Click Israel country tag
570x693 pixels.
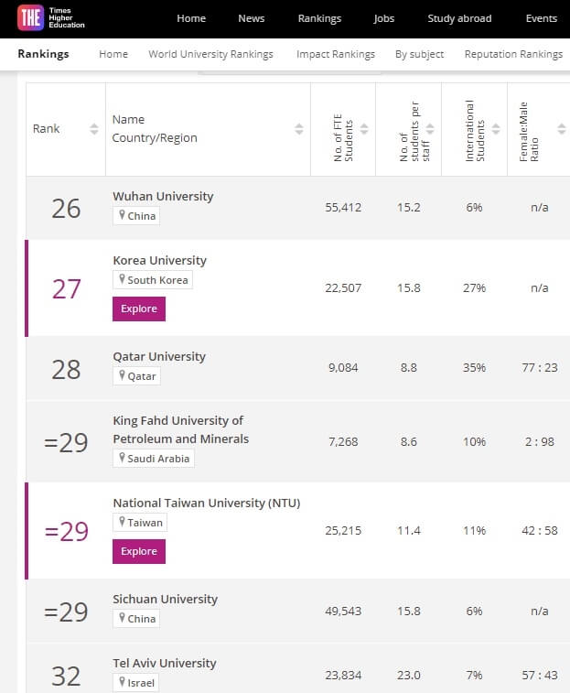[136, 682]
